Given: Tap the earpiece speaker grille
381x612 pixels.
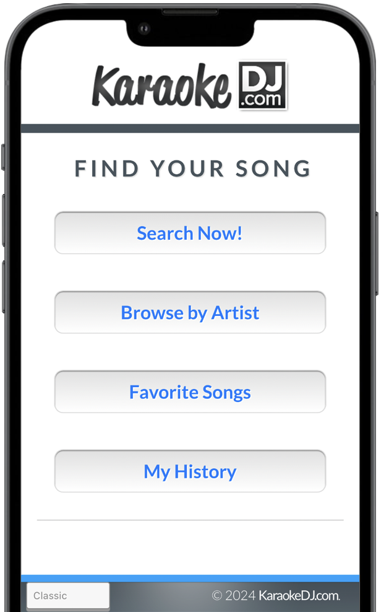Looking at the screenshot, I should click(190, 12).
